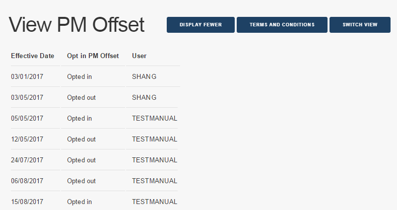This screenshot has width=397, height=210.
Task: Click the Display Fewer button
Action: pyautogui.click(x=200, y=25)
